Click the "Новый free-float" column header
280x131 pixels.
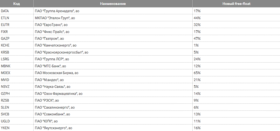[236, 4]
